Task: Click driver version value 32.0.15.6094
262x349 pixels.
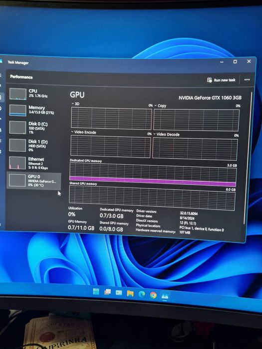Action: pyautogui.click(x=189, y=213)
